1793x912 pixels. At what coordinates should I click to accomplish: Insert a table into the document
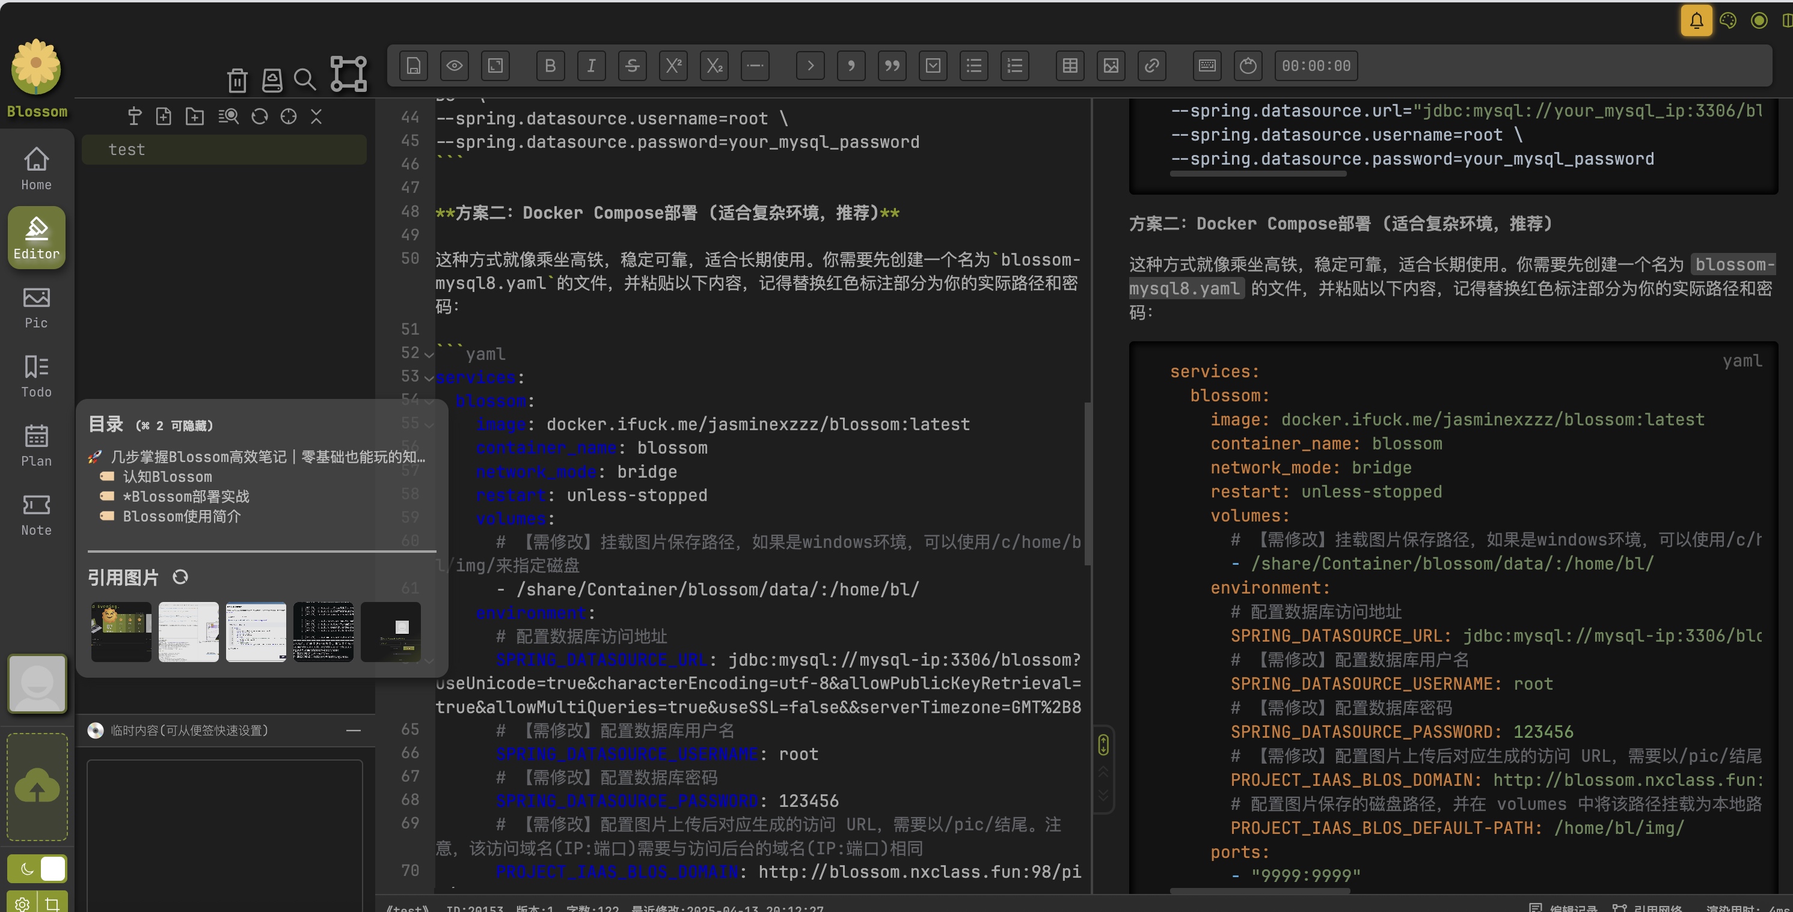(1070, 65)
